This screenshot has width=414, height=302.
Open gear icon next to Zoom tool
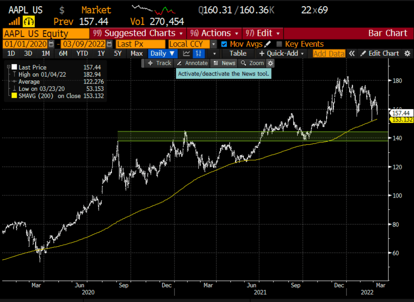pyautogui.click(x=270, y=63)
